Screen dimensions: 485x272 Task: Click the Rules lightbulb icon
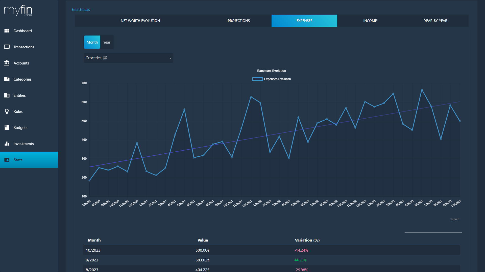tap(7, 111)
